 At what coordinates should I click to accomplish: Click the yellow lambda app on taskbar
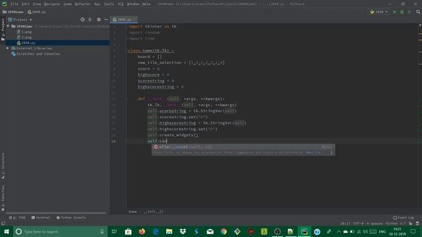pos(264,231)
